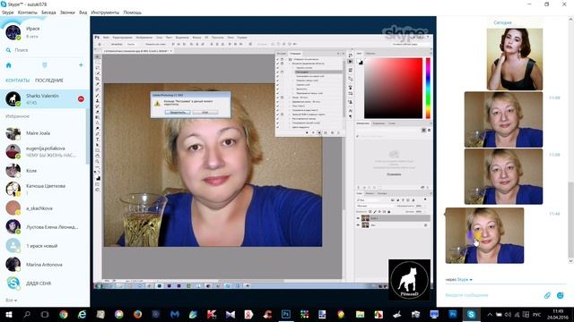The height and width of the screenshot is (322, 574).
Task: Expand the Все contacts filter dropdown
Action: coord(11,301)
